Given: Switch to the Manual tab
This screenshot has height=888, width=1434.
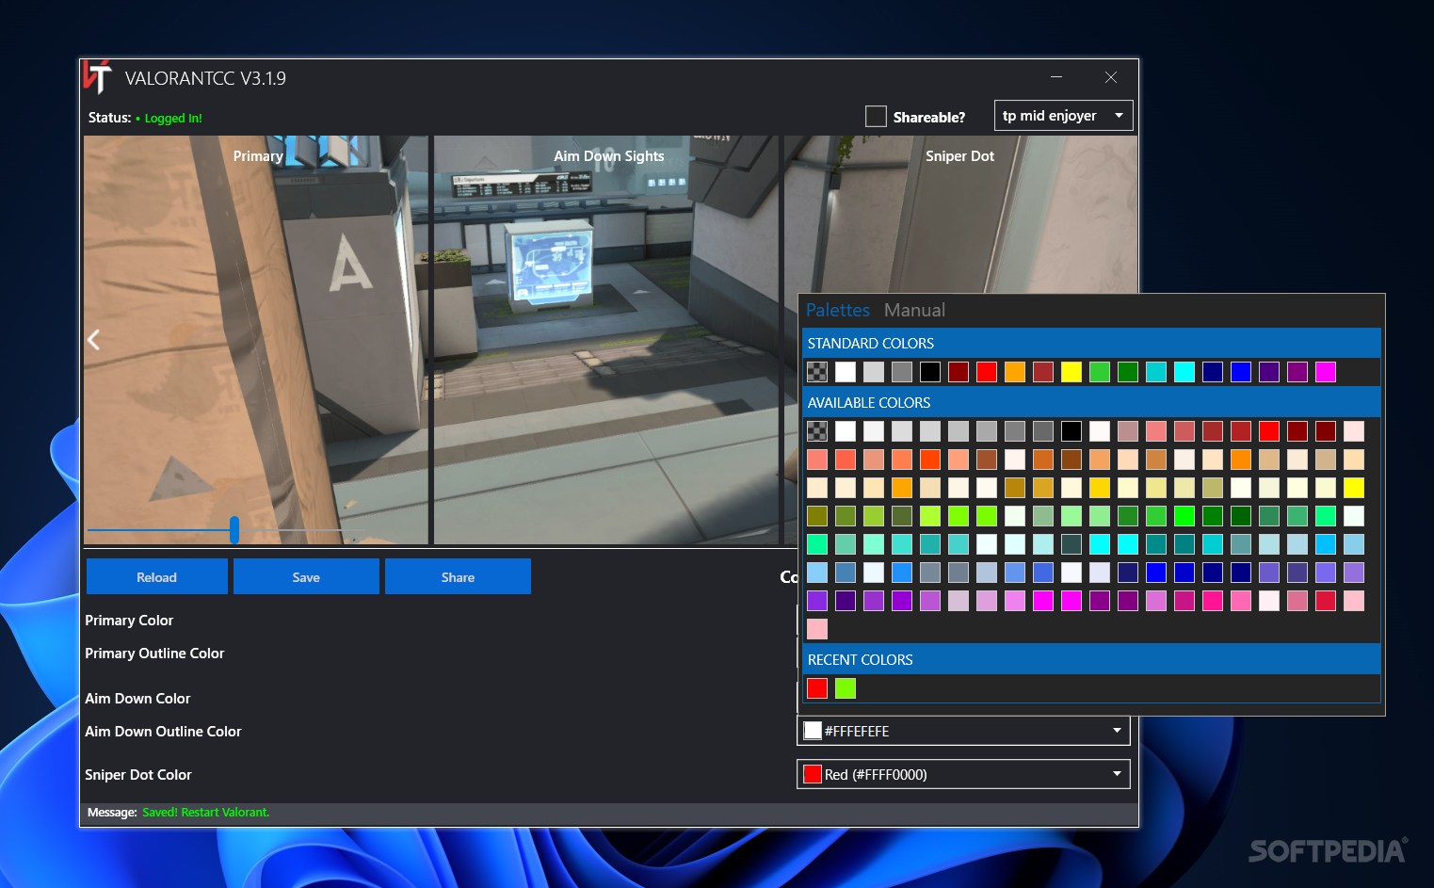Looking at the screenshot, I should [914, 310].
